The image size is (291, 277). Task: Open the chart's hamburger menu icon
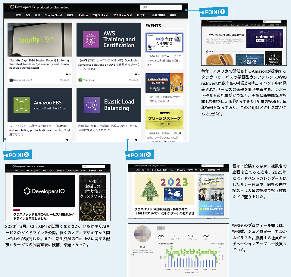tap(223, 244)
